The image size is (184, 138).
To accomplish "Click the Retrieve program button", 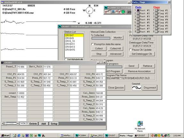I will (x=148, y=66).
